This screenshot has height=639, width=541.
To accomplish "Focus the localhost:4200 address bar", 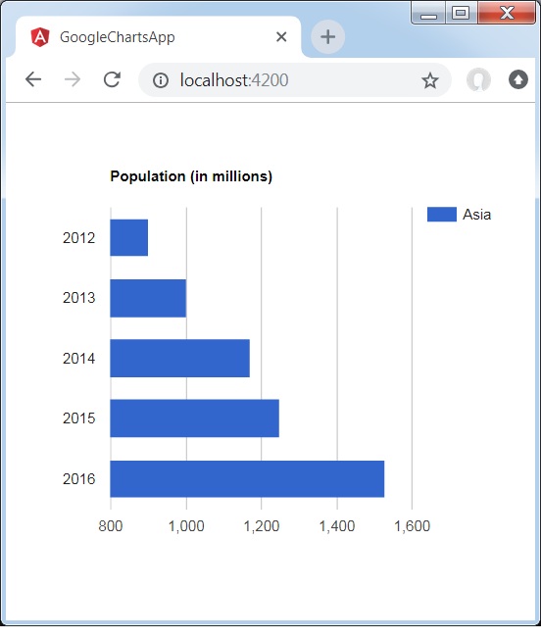I will [x=295, y=80].
